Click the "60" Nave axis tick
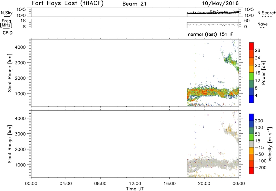This screenshot has height=191, width=276. [x=247, y=21]
